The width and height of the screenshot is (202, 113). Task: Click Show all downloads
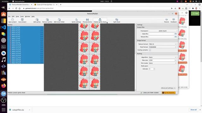(193, 110)
